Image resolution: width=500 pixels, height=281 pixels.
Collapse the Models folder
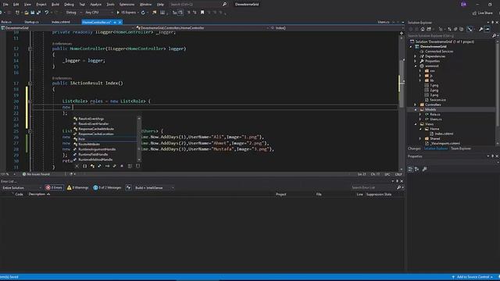(415, 109)
